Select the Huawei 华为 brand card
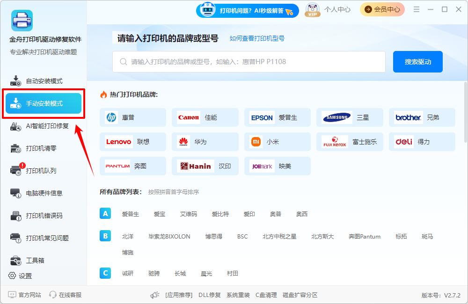This screenshot has width=468, height=304. click(205, 142)
